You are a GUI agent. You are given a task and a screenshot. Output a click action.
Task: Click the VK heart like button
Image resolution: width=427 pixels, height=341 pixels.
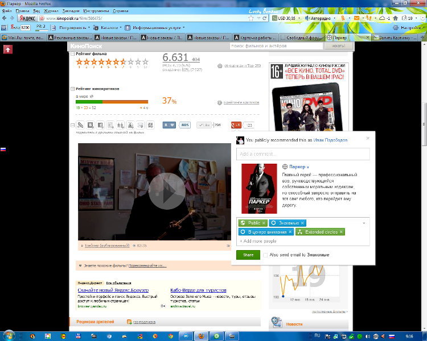pyautogui.click(x=169, y=125)
